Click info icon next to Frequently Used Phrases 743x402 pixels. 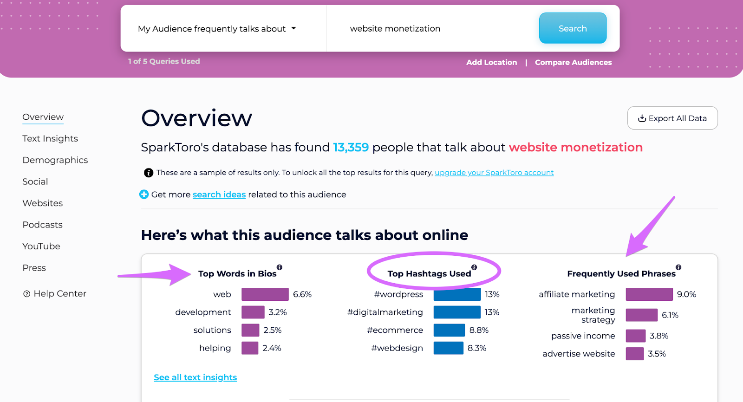[x=678, y=267]
